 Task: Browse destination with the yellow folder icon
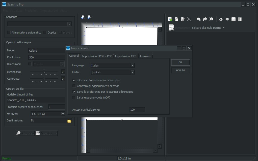(x=69, y=121)
